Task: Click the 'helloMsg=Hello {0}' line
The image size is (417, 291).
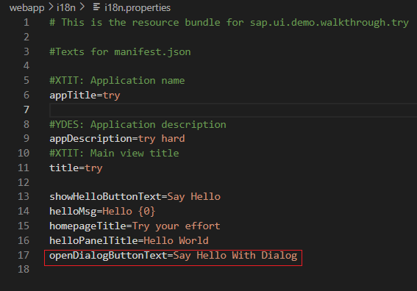Action: point(102,212)
